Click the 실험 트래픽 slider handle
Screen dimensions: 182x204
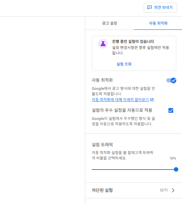coord(176,170)
